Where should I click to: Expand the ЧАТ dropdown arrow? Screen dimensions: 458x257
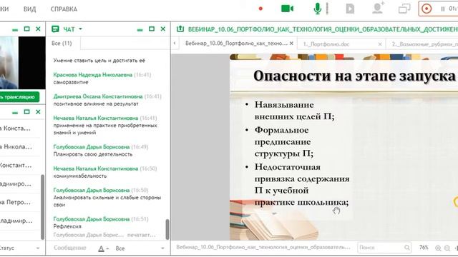click(80, 29)
